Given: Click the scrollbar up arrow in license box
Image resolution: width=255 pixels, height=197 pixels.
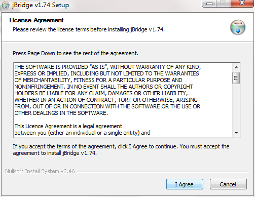Looking at the screenshot, I should [236, 67].
